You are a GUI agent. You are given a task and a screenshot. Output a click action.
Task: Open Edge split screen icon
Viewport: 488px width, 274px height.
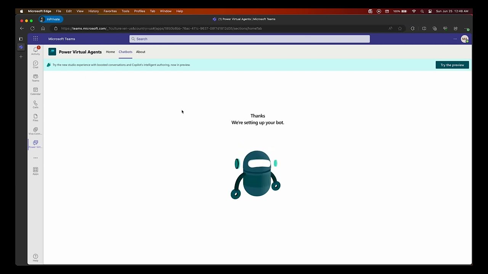[424, 28]
